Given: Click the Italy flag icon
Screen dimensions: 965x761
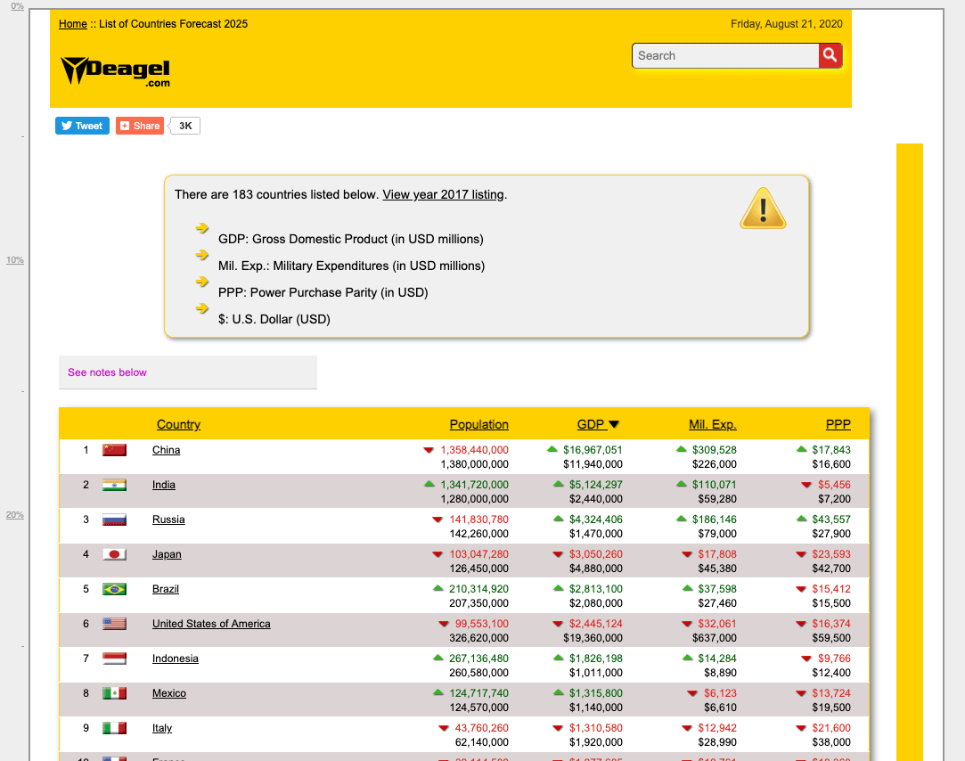Looking at the screenshot, I should click(114, 728).
